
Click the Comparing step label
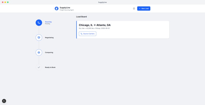49,52
